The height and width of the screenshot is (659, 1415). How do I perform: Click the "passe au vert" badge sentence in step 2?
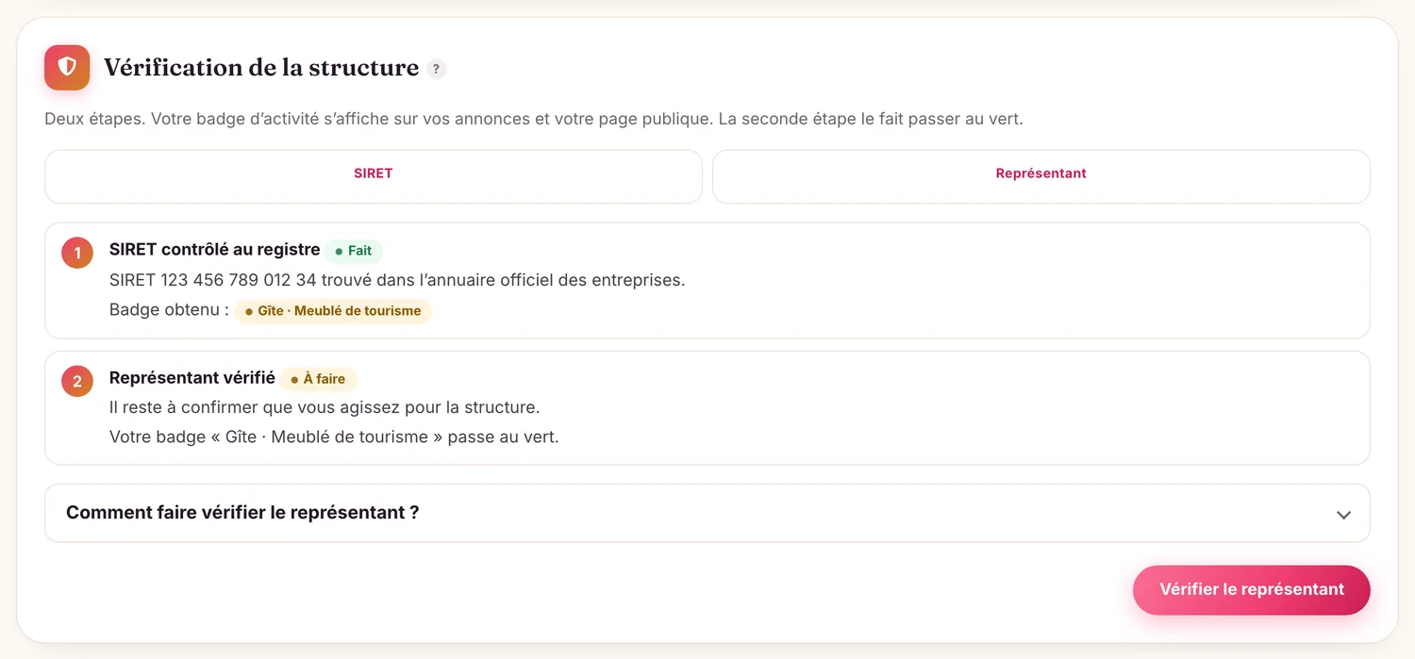point(334,437)
